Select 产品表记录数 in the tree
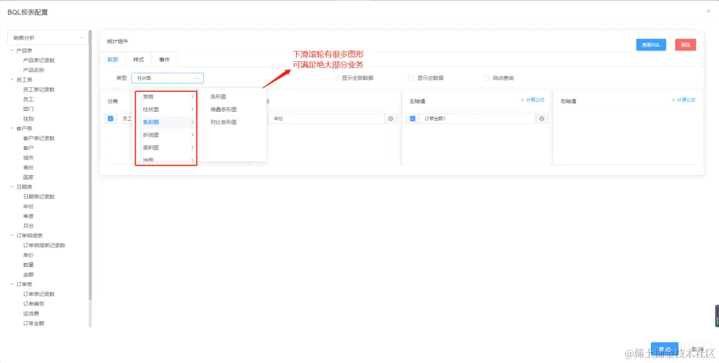This screenshot has width=719, height=363. point(39,60)
